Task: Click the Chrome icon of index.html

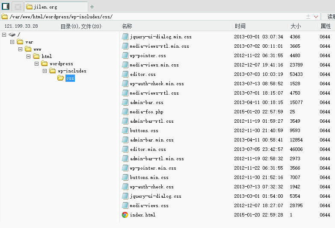Action: tap(125, 215)
